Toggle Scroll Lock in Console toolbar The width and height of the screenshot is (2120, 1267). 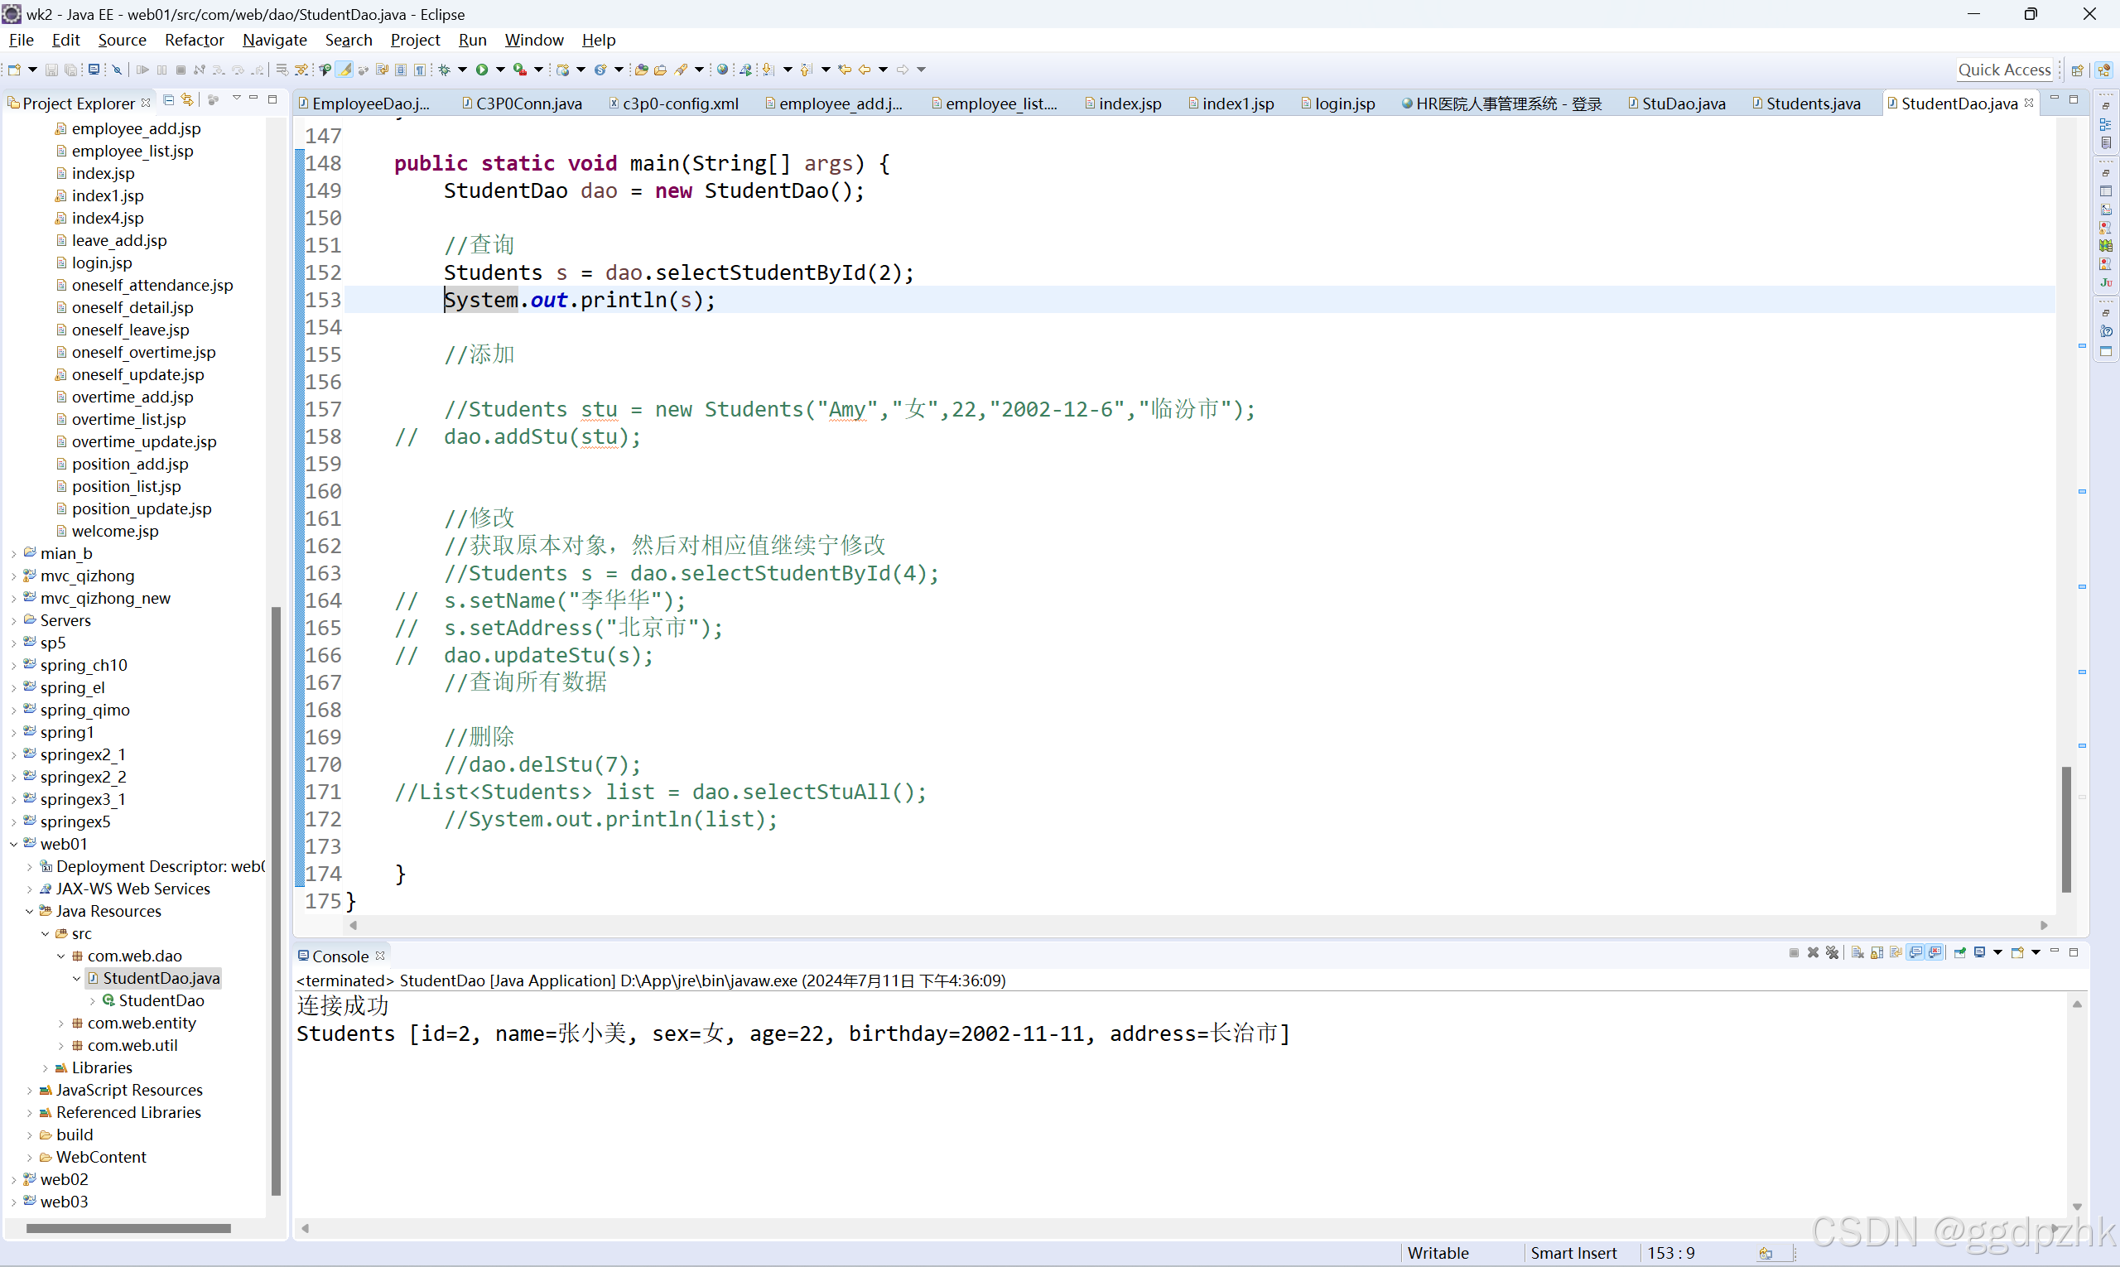1877,953
